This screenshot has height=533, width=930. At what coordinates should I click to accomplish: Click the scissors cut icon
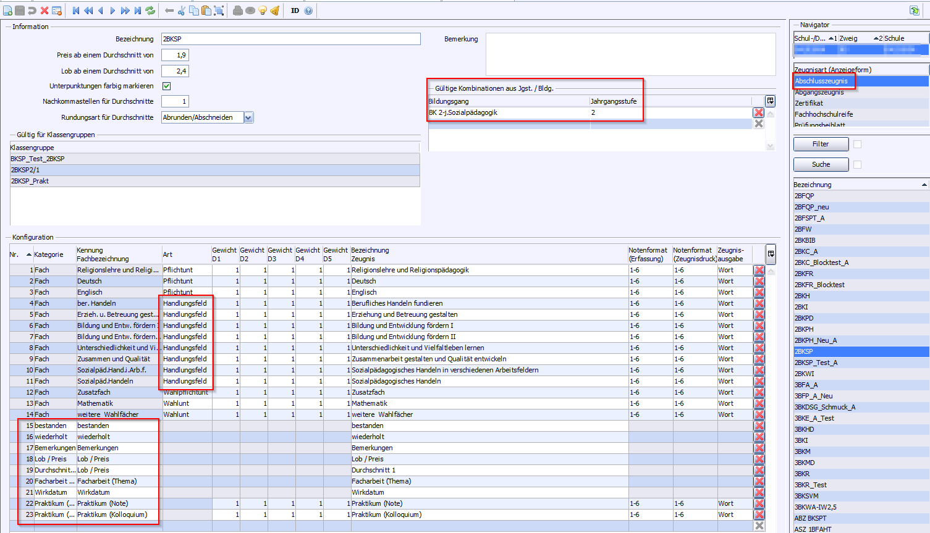(182, 10)
